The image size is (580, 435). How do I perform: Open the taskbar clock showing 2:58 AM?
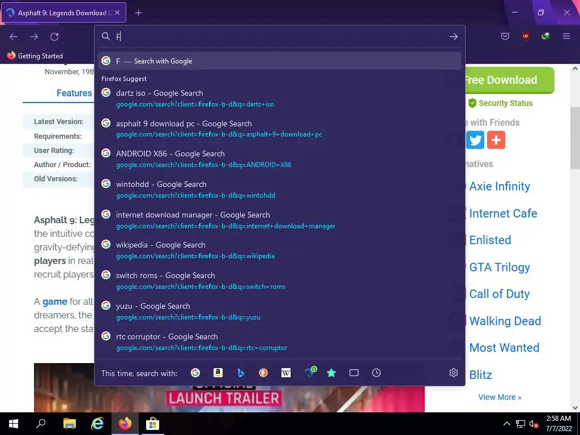tap(558, 424)
